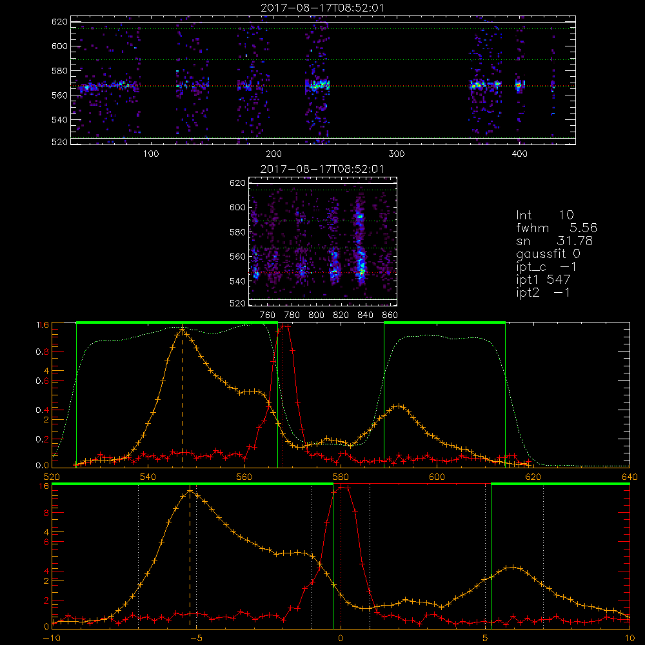Click x-axis label 580 of the profile plot
645x645 pixels.
[341, 477]
